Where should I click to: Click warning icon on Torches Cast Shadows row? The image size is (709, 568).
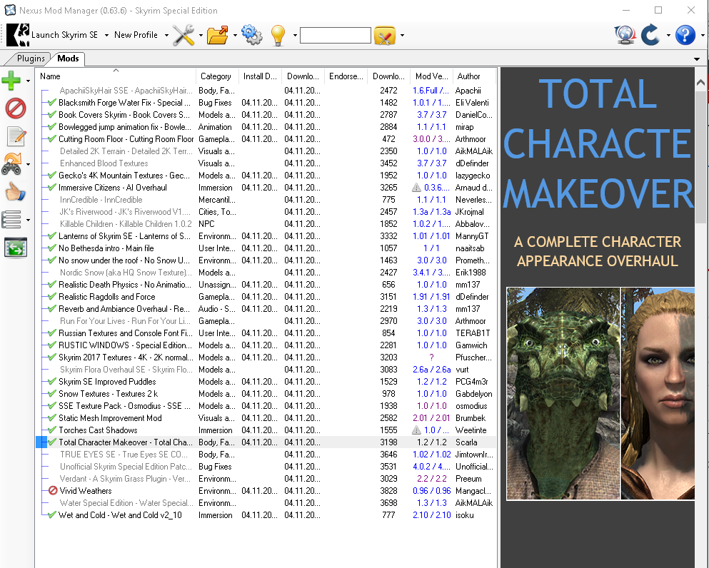pos(416,430)
